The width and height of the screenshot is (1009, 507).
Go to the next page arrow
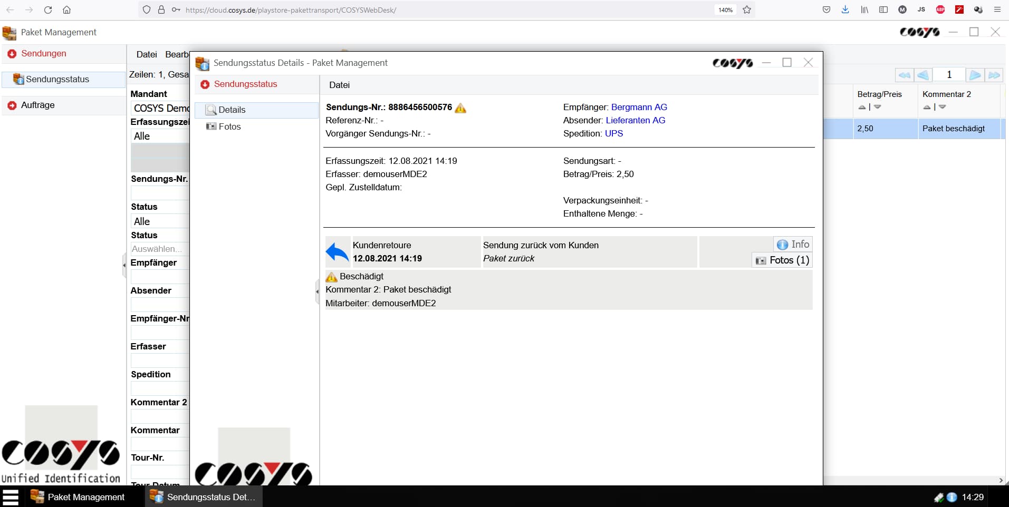tap(975, 75)
